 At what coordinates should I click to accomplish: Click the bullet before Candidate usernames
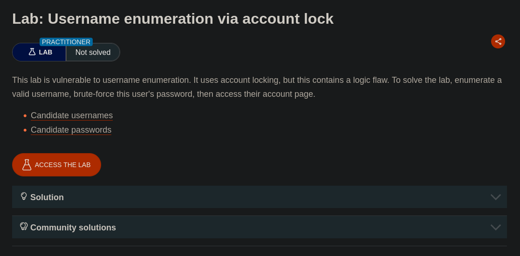[x=25, y=116]
